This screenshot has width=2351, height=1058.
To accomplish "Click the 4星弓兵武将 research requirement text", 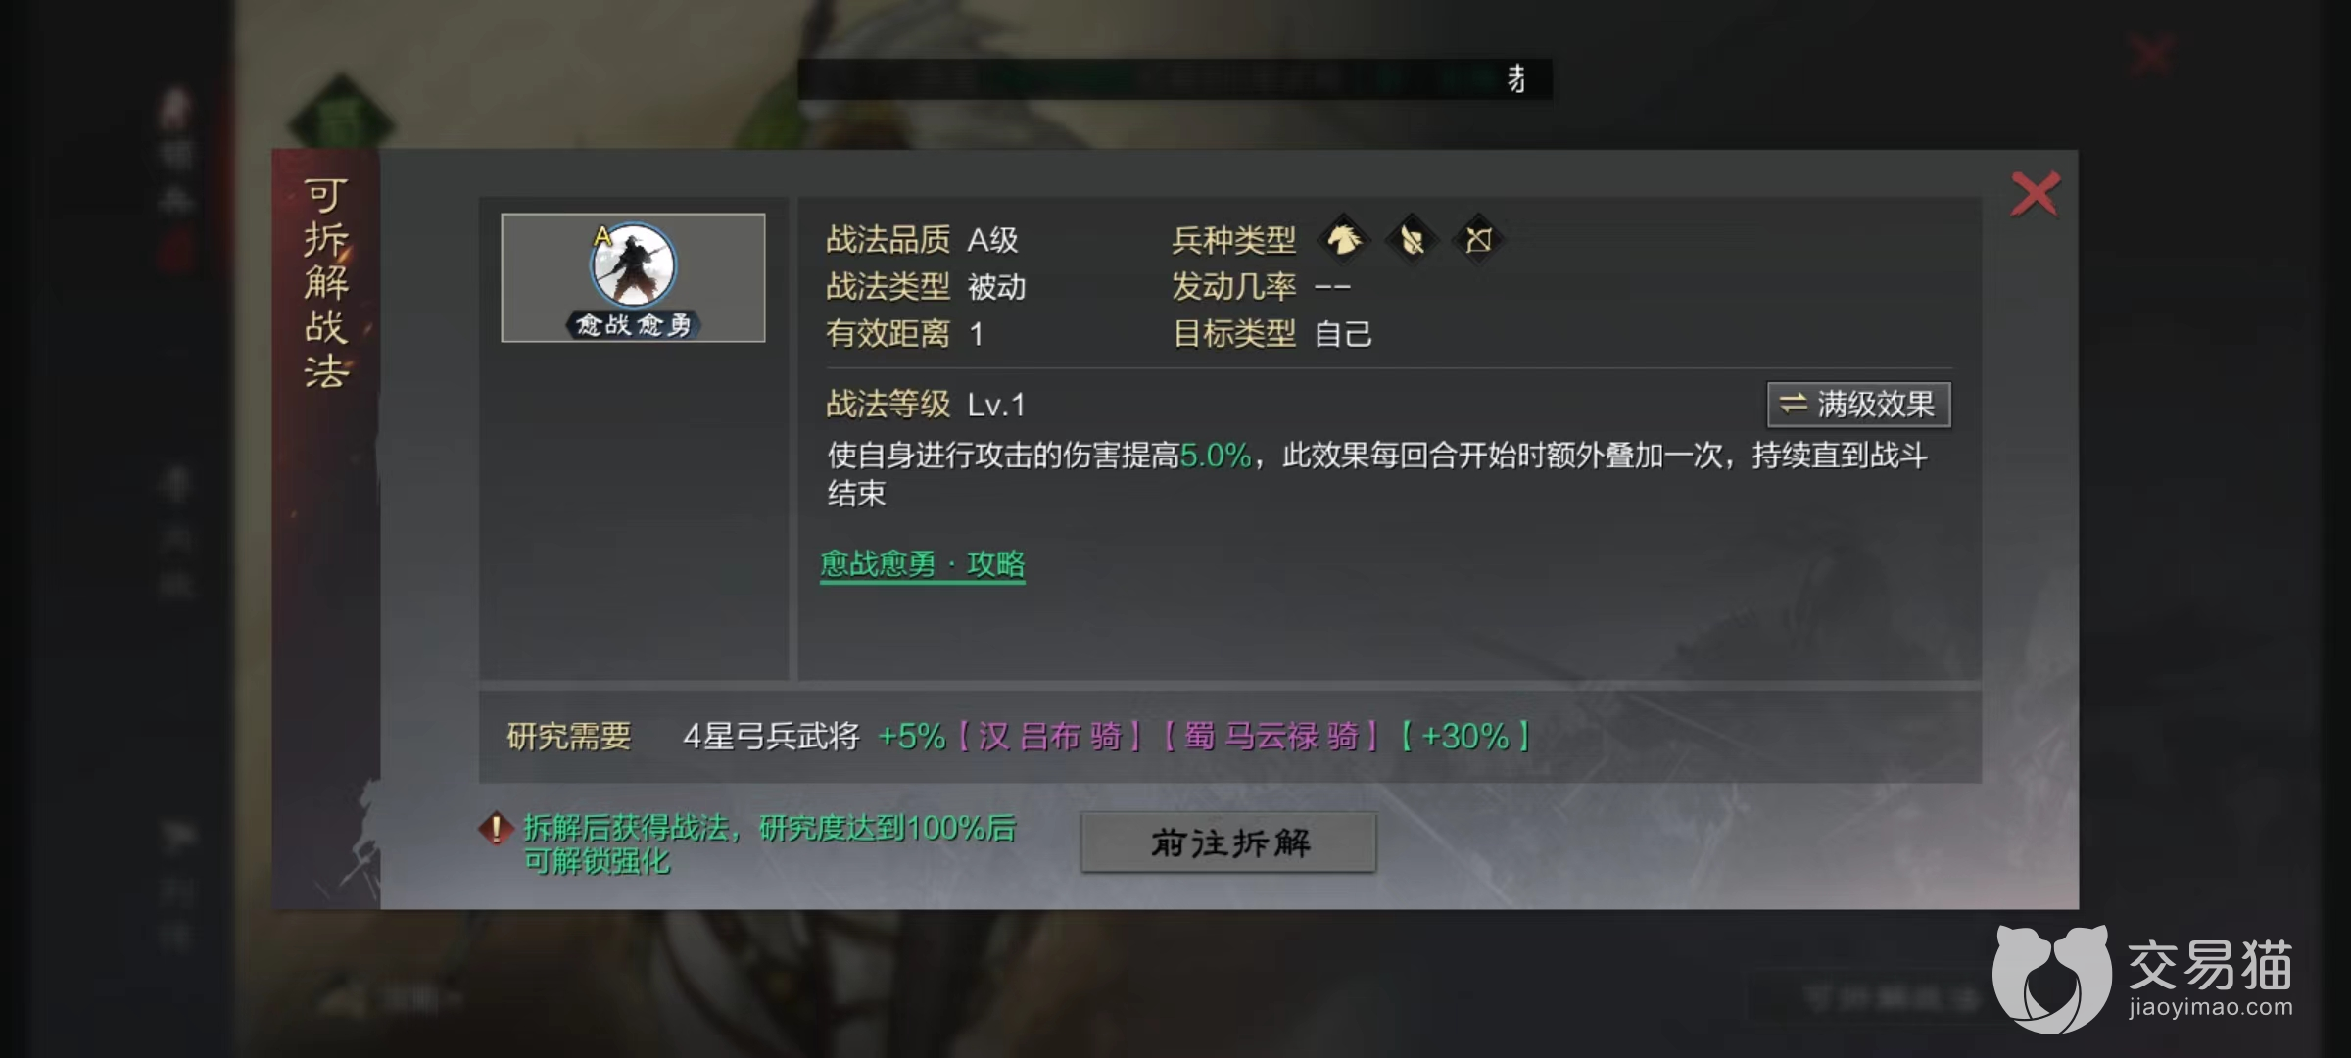I will [x=771, y=736].
